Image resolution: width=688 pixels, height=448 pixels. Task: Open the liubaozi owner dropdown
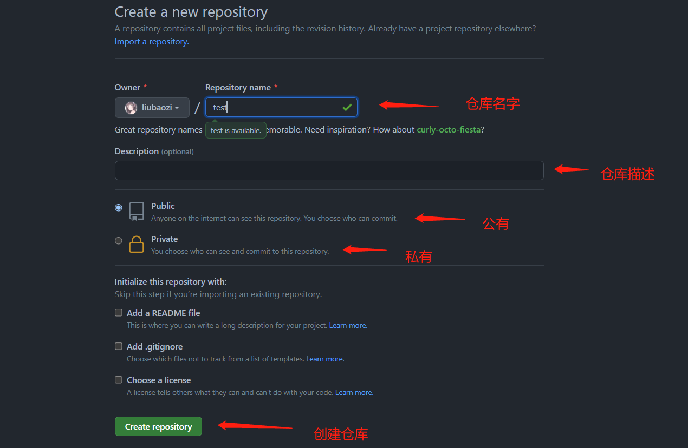pos(152,108)
